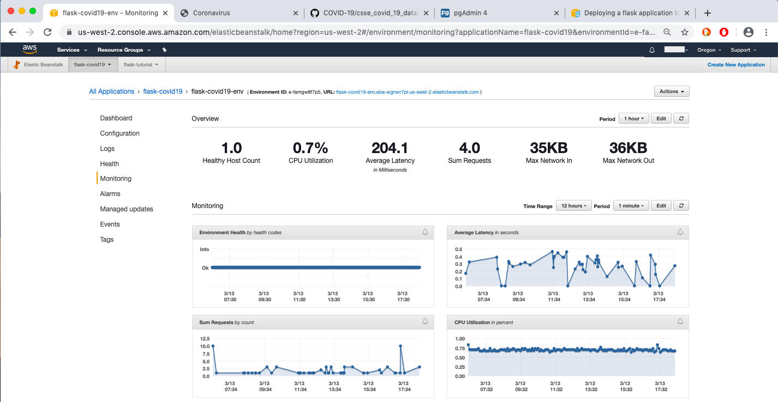This screenshot has width=778, height=402.
Task: Click the 0.7% CPU Utilization value
Action: tap(310, 148)
